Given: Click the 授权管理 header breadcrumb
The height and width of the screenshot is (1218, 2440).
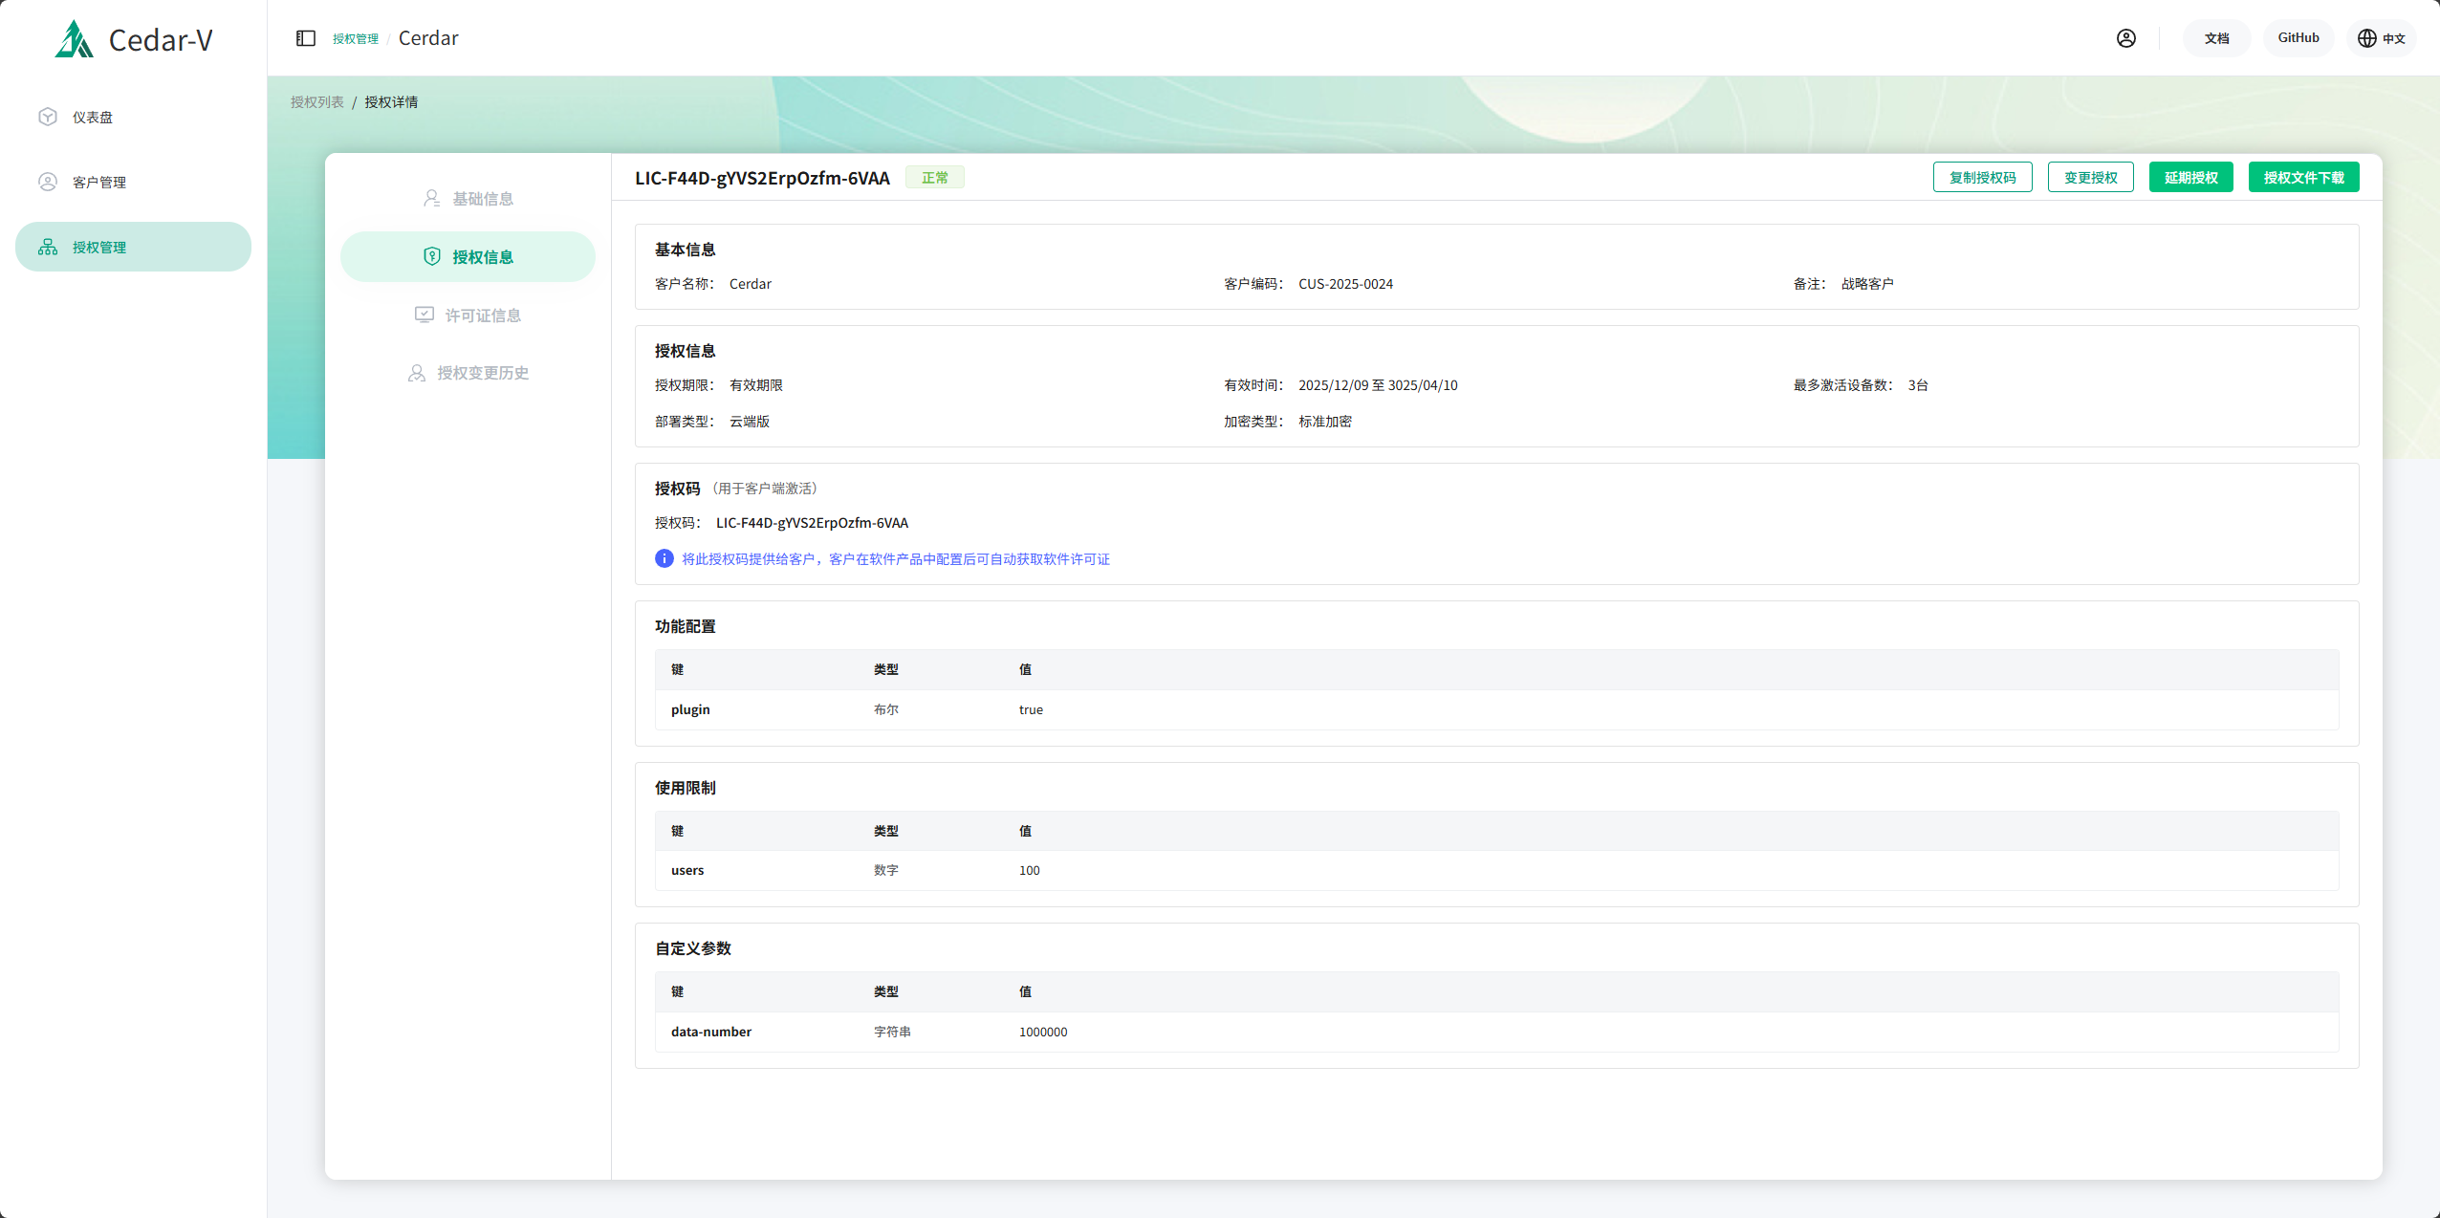Looking at the screenshot, I should pos(355,38).
